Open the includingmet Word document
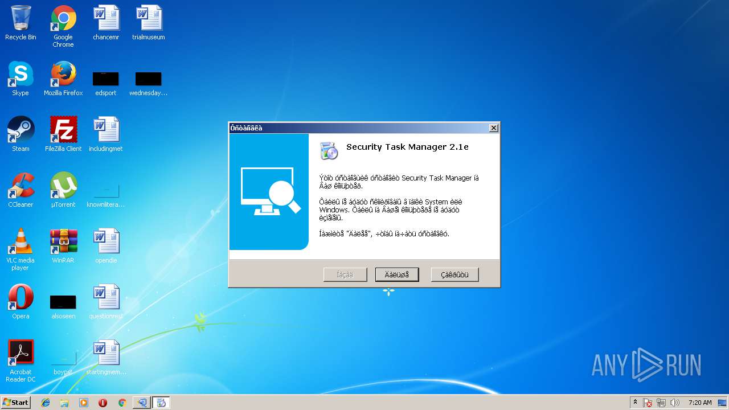The width and height of the screenshot is (729, 410). [106, 134]
